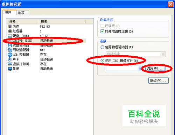Select the CD/DVD (IDE) row
Viewport: 175px width, 135px height.
(x=46, y=41)
